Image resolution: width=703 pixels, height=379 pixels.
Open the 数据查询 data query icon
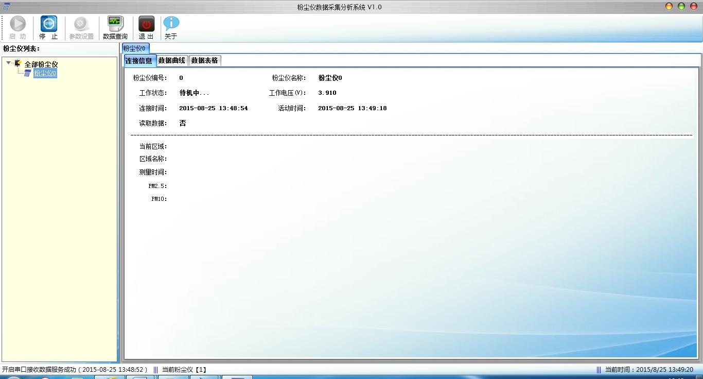pos(115,24)
